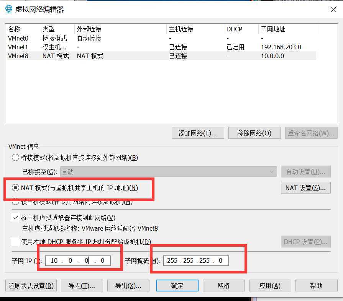The width and height of the screenshot is (343, 301).
Task: Click 还原默认设置(R) button
Action: click(31, 285)
